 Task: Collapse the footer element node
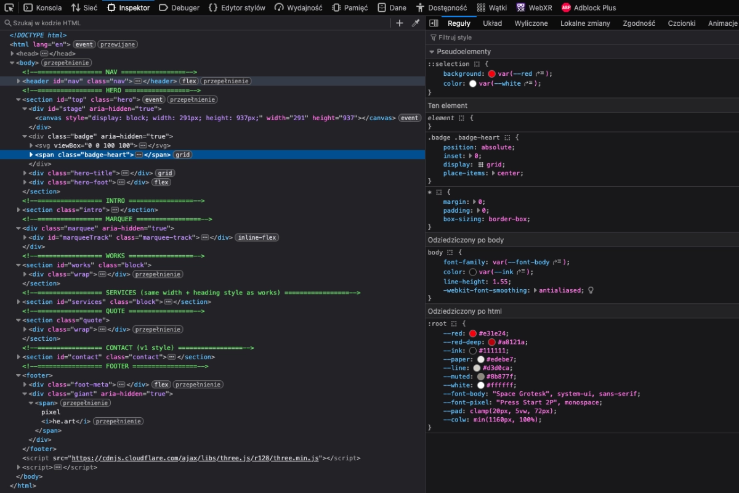[18, 375]
